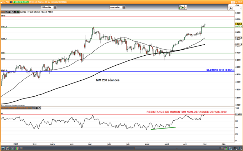Expand the arrow beside chart style icon
Screen dimensions: 243x151
[x=186, y=7]
